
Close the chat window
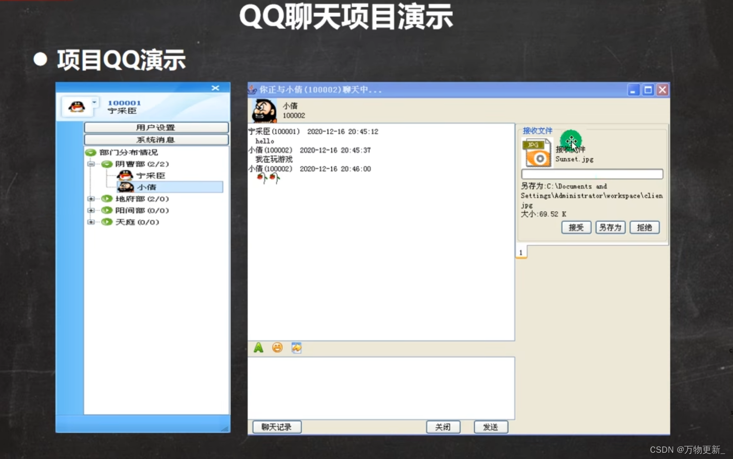663,90
